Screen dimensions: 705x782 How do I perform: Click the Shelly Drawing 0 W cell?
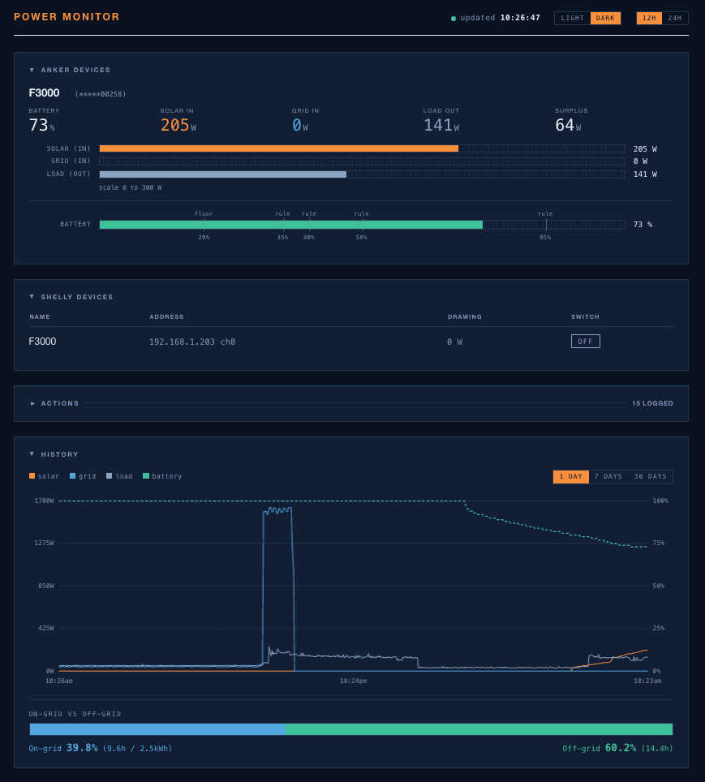[454, 342]
